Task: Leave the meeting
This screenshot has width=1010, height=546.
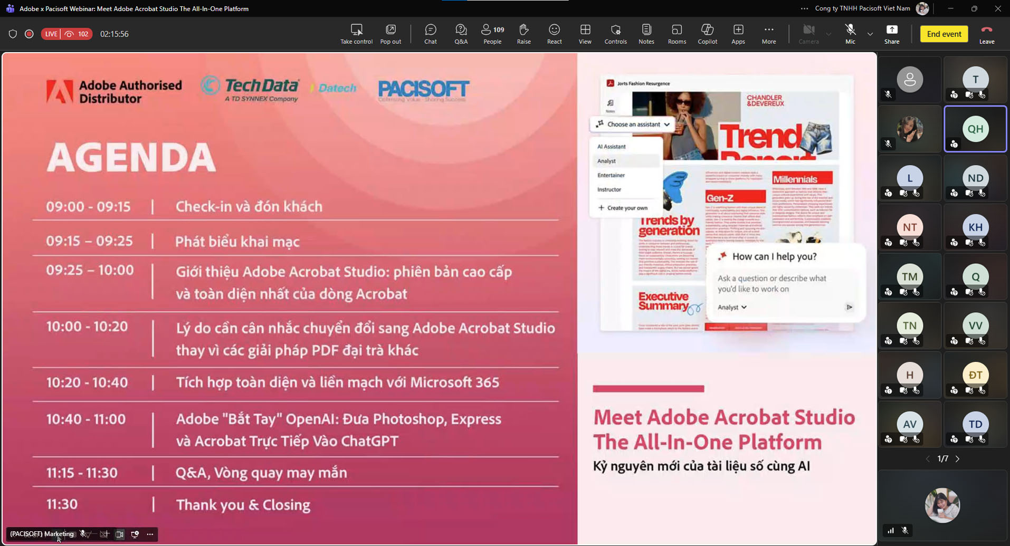Action: pyautogui.click(x=986, y=34)
